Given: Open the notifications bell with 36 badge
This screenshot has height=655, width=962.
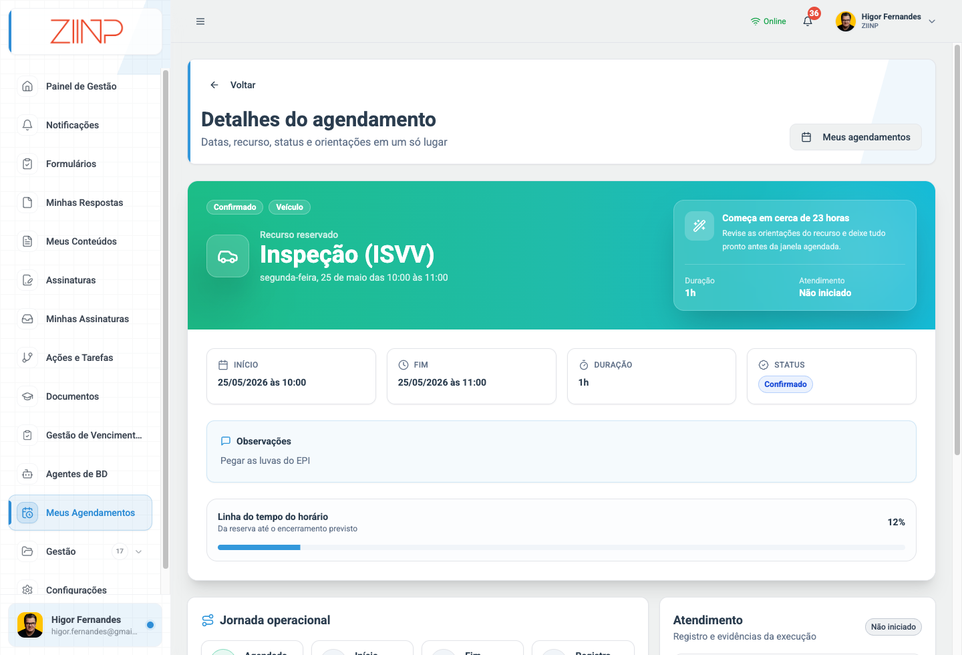Looking at the screenshot, I should pos(808,21).
